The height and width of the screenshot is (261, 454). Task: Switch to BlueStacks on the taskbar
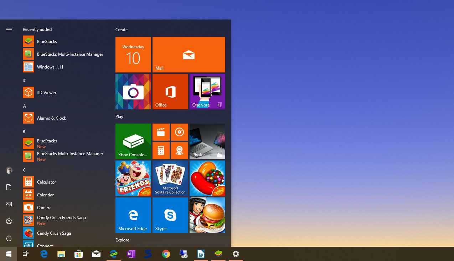pyautogui.click(x=218, y=254)
